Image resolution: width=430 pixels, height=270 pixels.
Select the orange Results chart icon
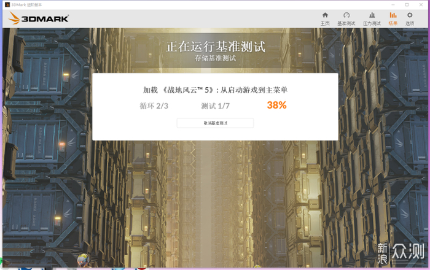[x=393, y=15]
